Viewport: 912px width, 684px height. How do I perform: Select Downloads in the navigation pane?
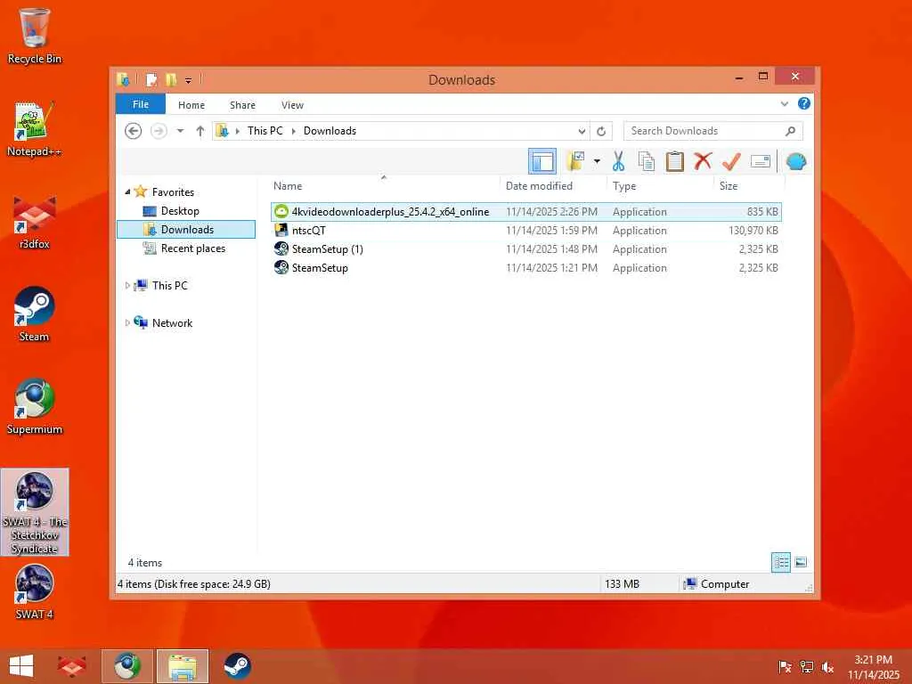(x=186, y=229)
